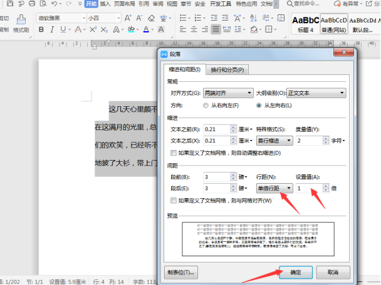This screenshot has width=381, height=285.
Task: Align text right
Action: [x=205, y=29]
